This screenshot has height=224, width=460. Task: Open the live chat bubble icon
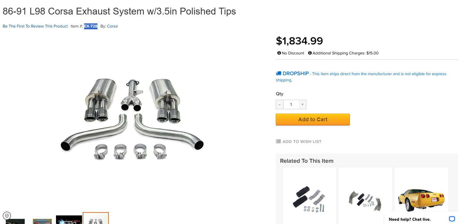tap(452, 219)
